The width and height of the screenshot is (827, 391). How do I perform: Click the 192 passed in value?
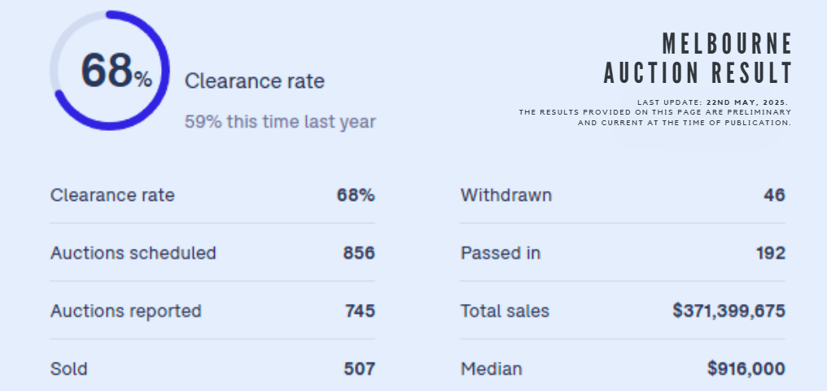click(771, 253)
